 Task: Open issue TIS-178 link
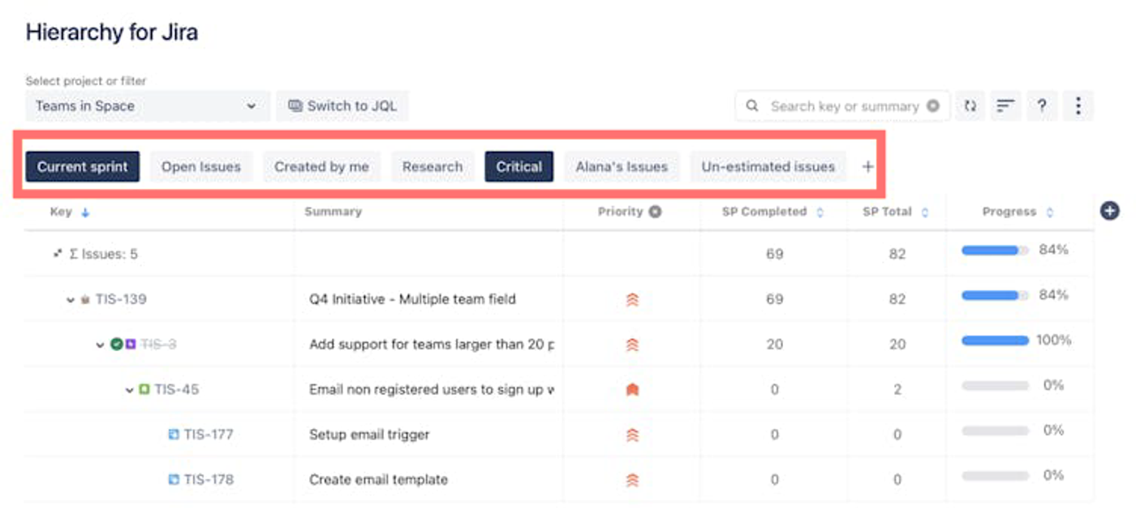coord(209,480)
